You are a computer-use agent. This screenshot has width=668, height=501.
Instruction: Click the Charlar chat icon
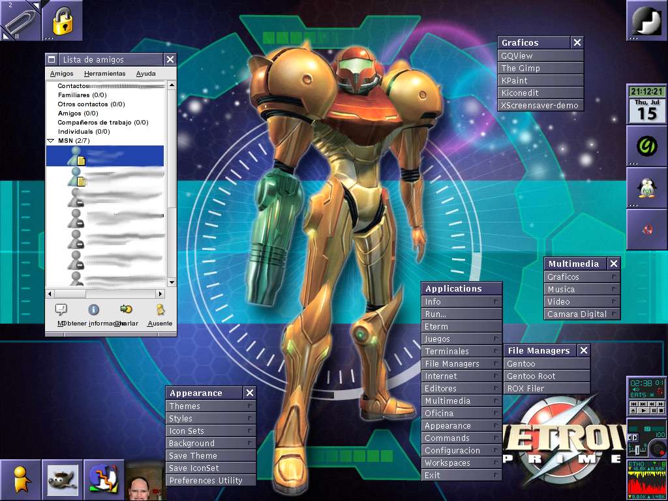[126, 309]
